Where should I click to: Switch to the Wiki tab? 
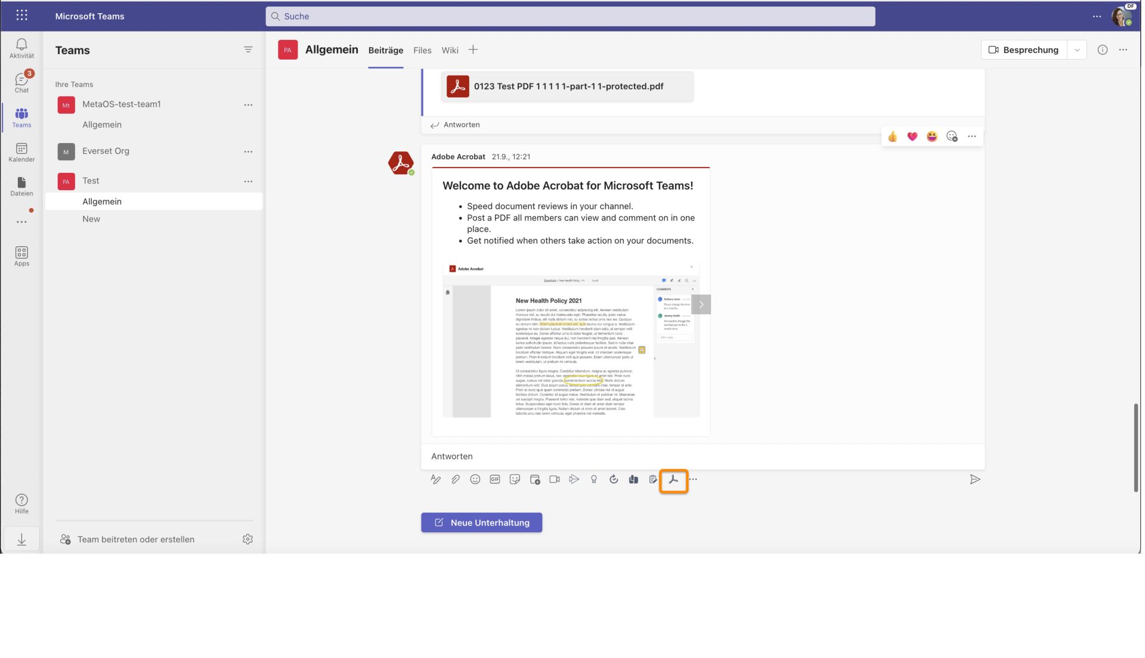point(450,49)
